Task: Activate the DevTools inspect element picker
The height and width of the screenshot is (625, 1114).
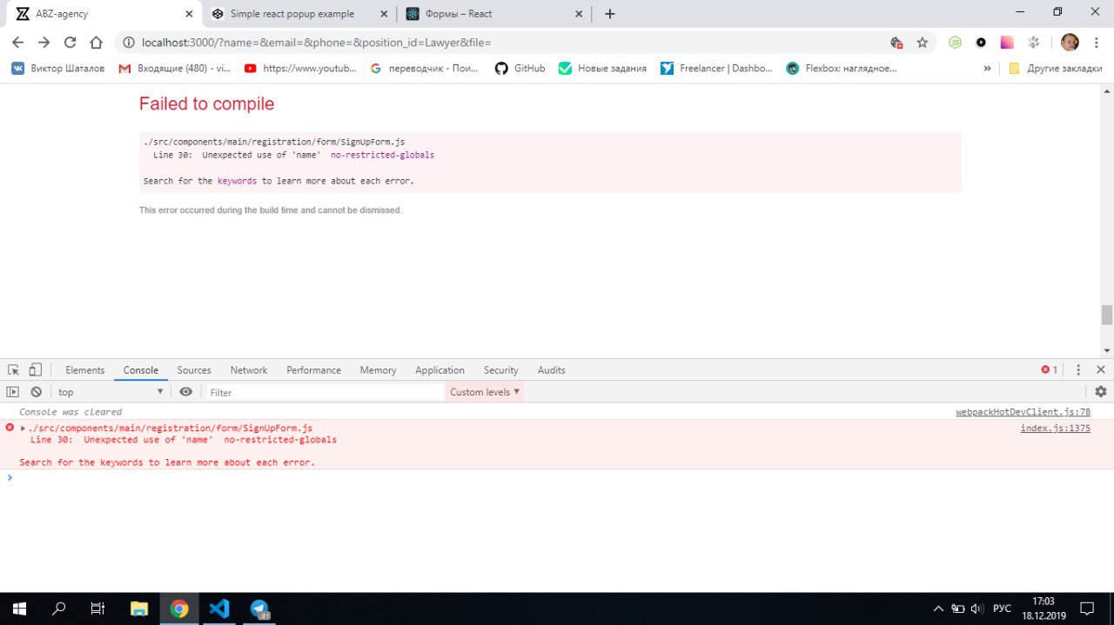Action: click(x=14, y=369)
